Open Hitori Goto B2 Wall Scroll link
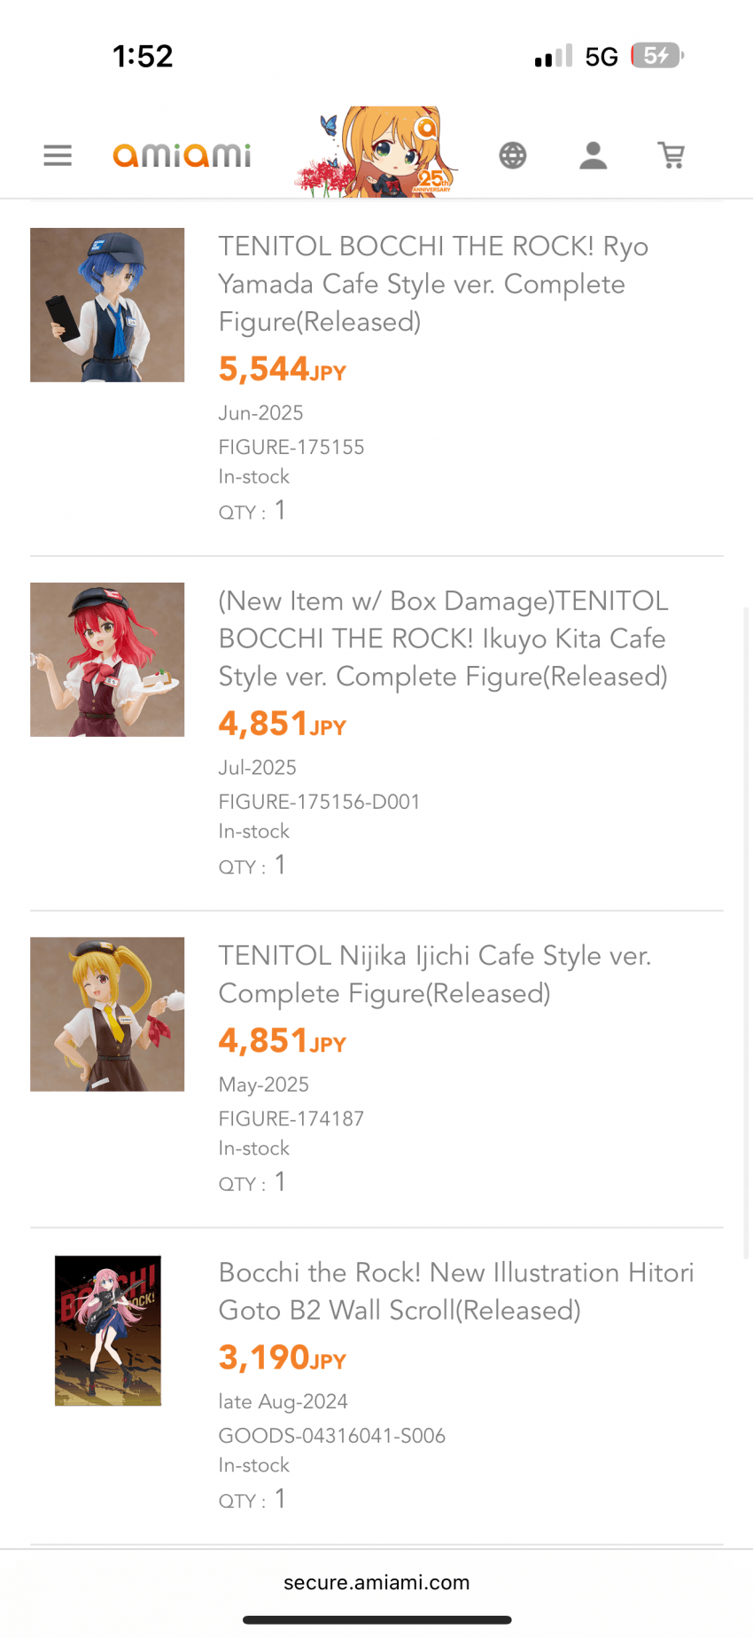This screenshot has width=753, height=1638. tap(455, 1291)
